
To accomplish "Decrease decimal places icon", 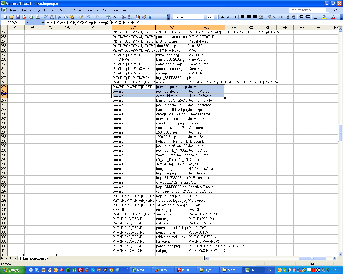I will tap(293, 17).
